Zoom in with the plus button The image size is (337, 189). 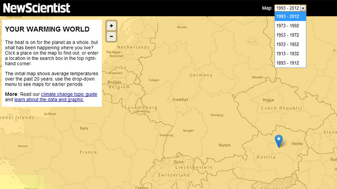click(111, 26)
